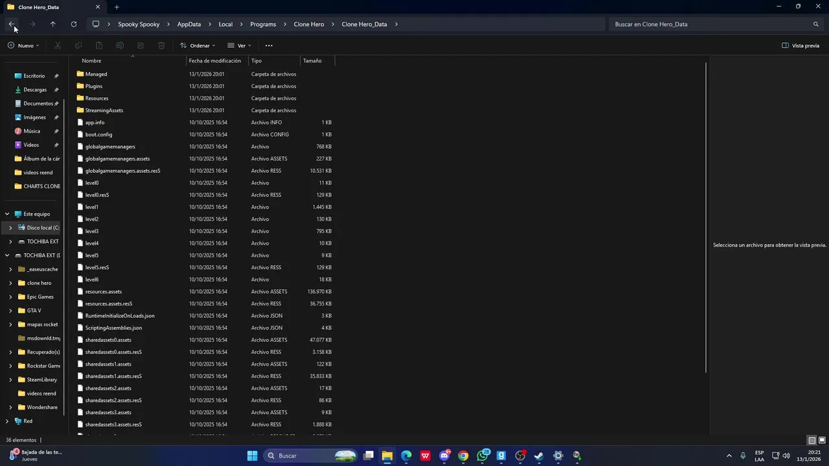Toggle the Vista previa pane
The image size is (829, 466).
(801, 45)
